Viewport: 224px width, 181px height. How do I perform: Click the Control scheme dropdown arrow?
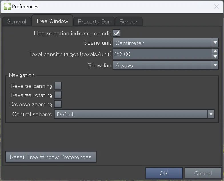pyautogui.click(x=211, y=114)
